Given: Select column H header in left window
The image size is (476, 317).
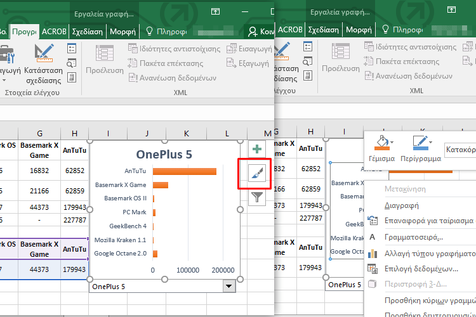Looking at the screenshot, I should pos(75,134).
